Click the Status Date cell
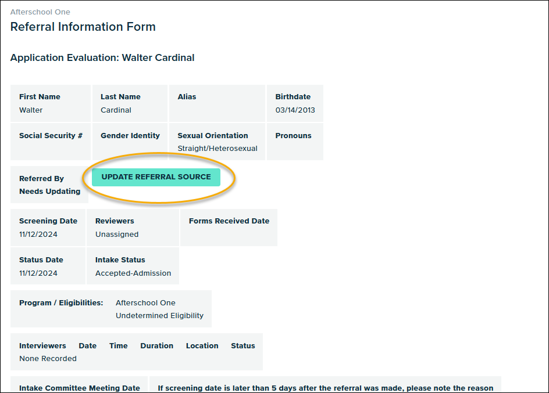The height and width of the screenshot is (393, 549). [48, 266]
